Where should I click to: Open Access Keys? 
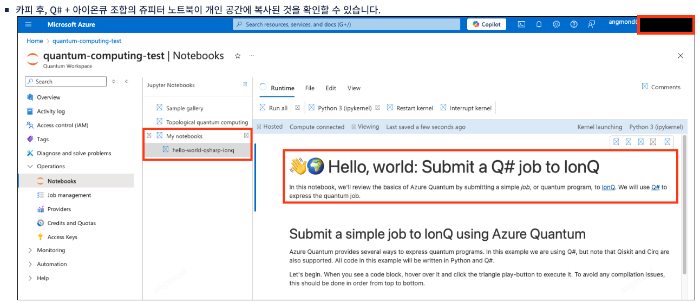click(62, 237)
